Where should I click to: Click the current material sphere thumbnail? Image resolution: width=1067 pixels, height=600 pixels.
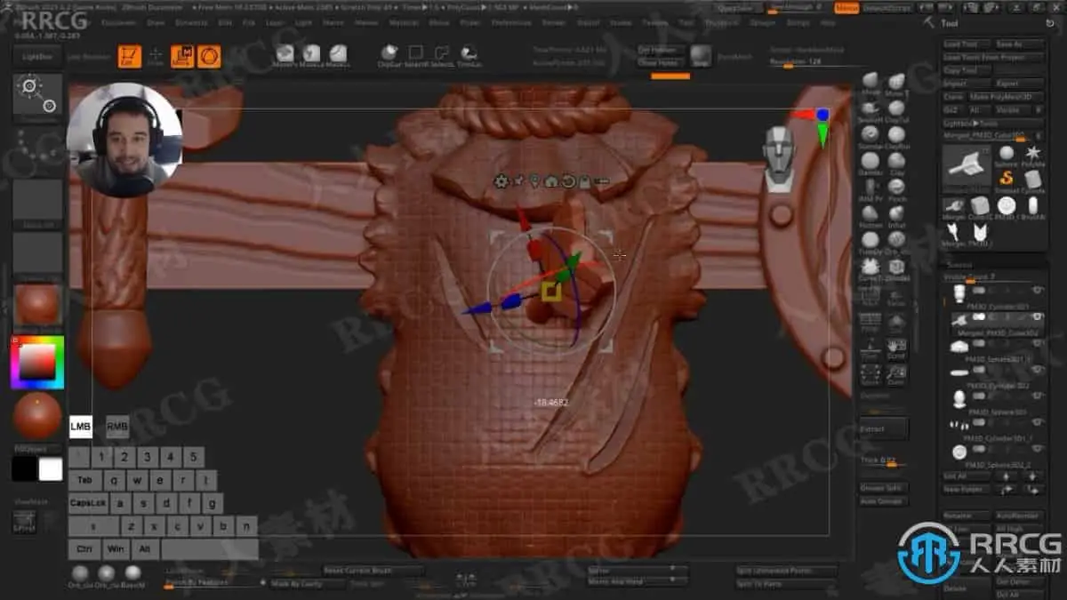click(37, 305)
